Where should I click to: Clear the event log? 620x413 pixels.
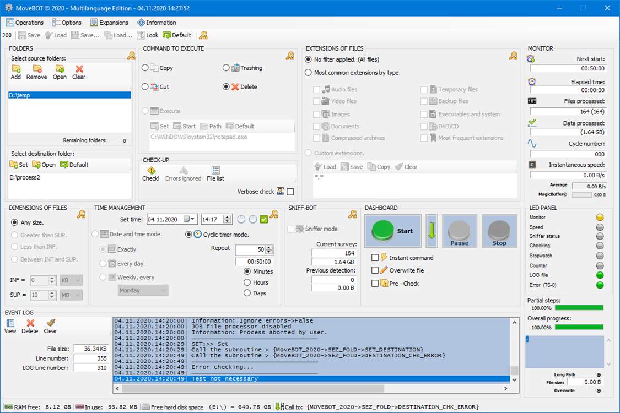click(50, 327)
